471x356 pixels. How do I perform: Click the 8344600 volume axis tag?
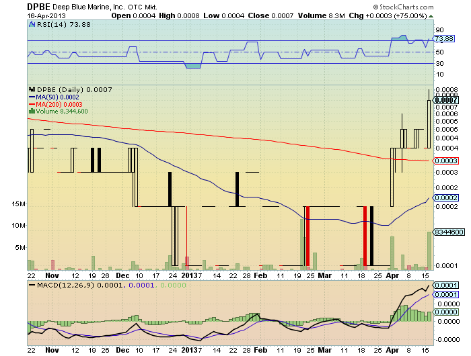pyautogui.click(x=449, y=232)
